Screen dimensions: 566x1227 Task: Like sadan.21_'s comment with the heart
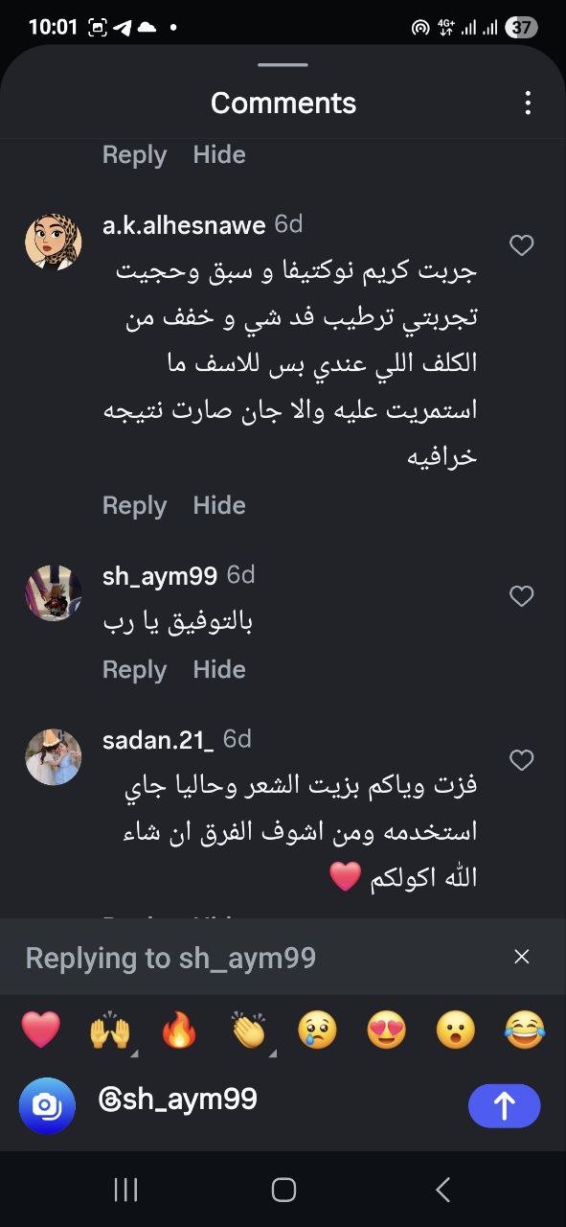click(x=522, y=760)
